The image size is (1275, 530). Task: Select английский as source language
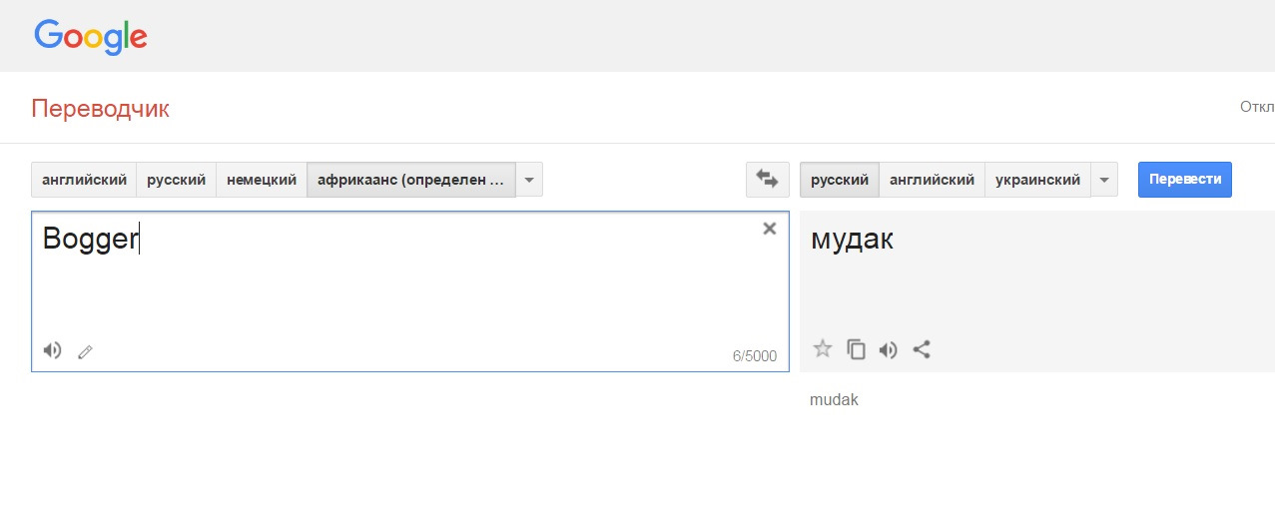[84, 180]
